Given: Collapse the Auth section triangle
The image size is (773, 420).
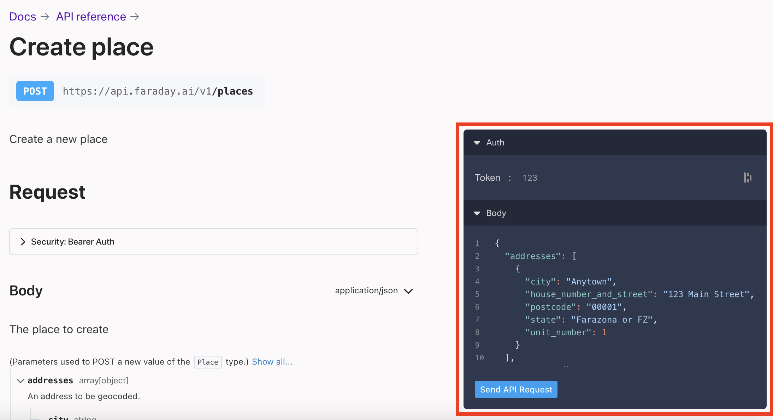Looking at the screenshot, I should pyautogui.click(x=477, y=143).
